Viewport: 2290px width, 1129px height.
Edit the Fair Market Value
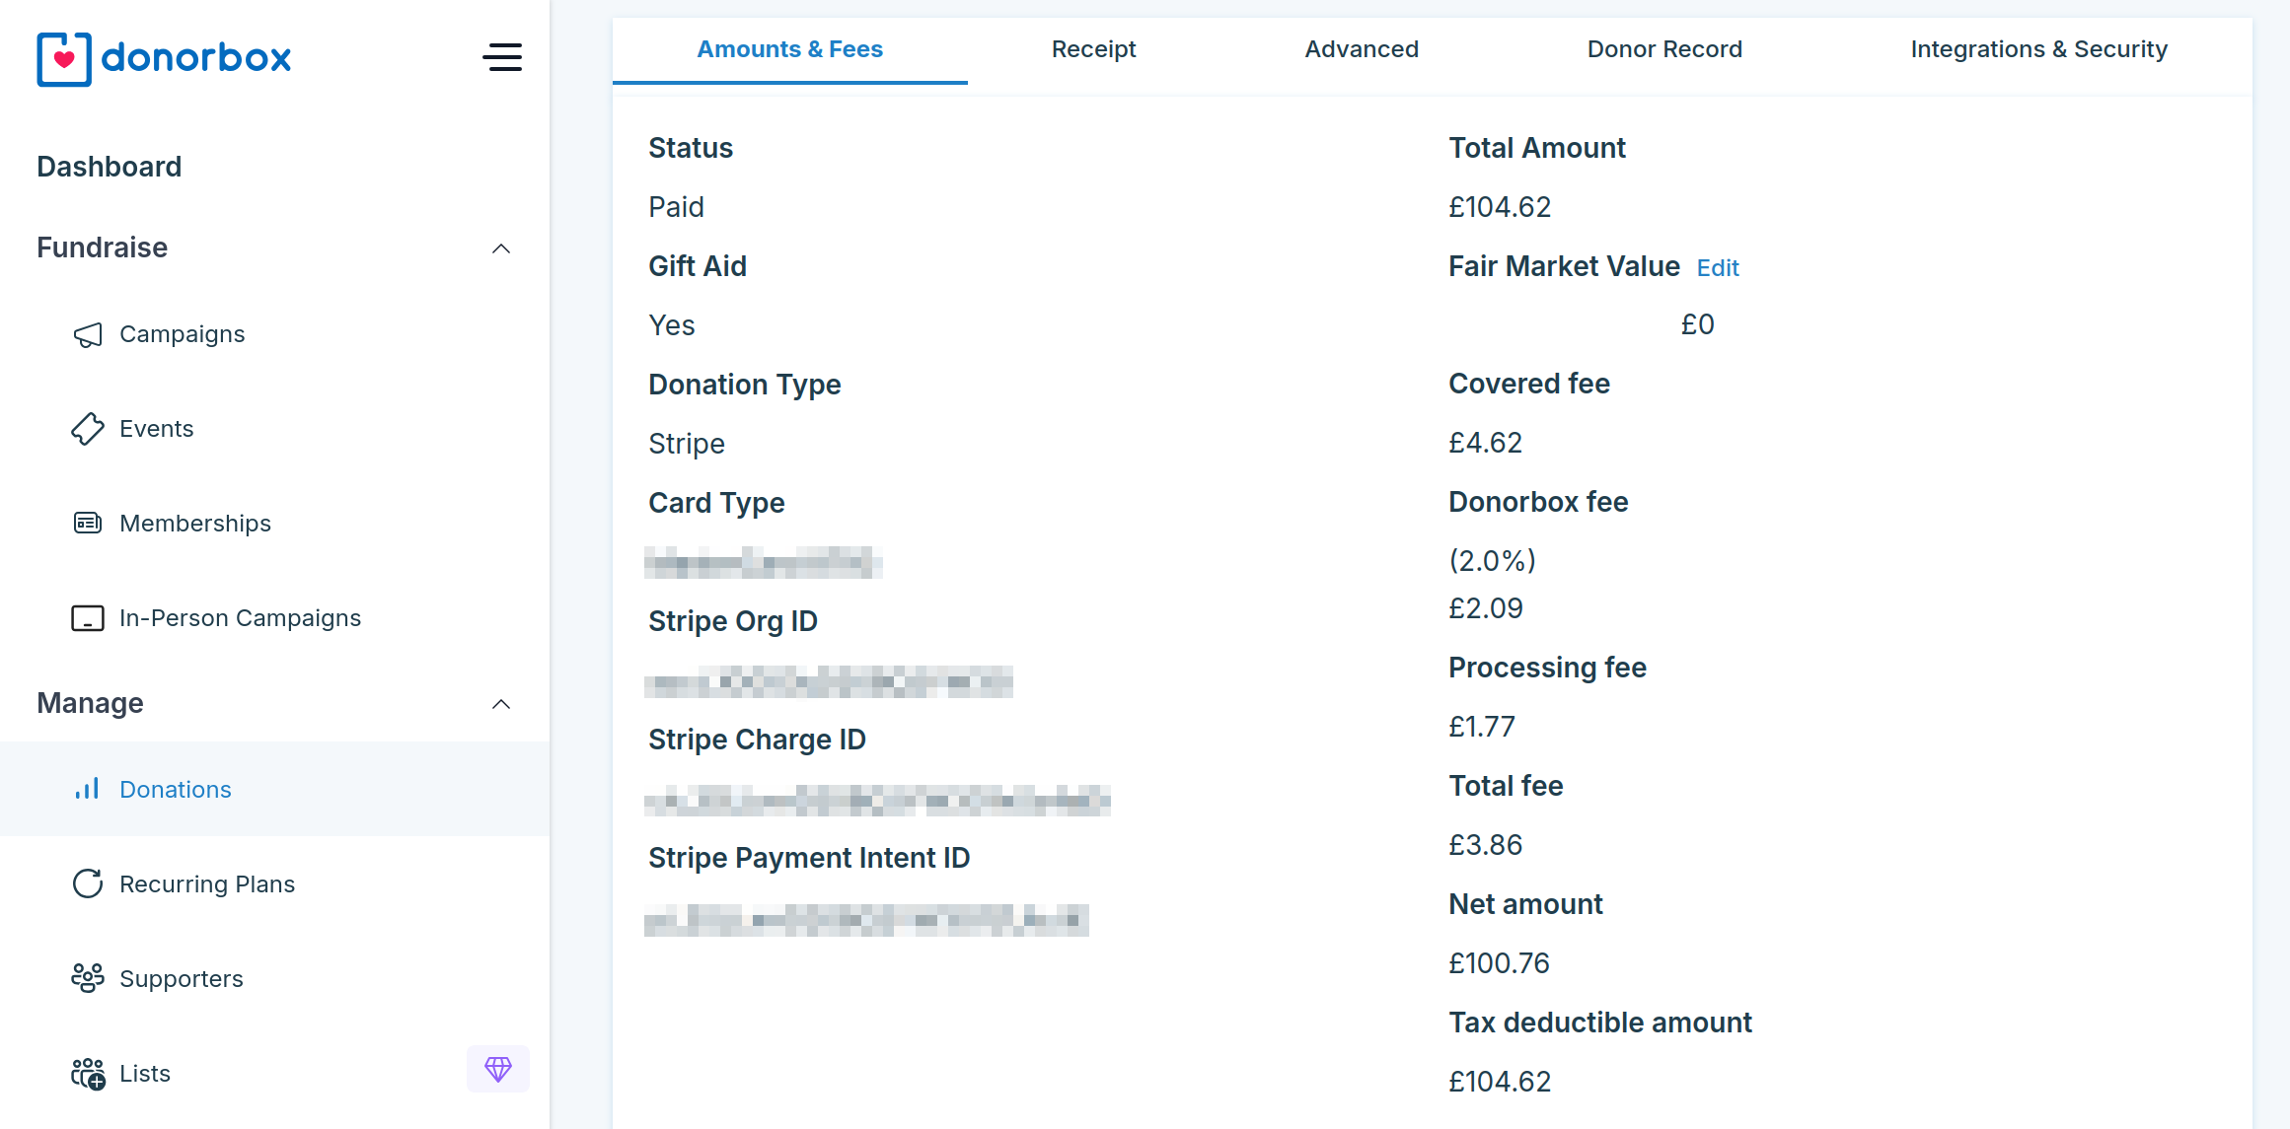pyautogui.click(x=1717, y=267)
